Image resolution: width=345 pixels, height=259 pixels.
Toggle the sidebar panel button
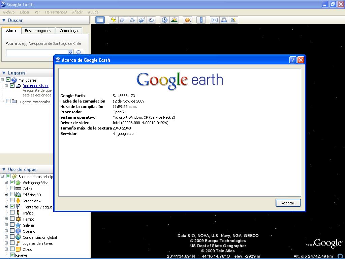[x=100, y=20]
